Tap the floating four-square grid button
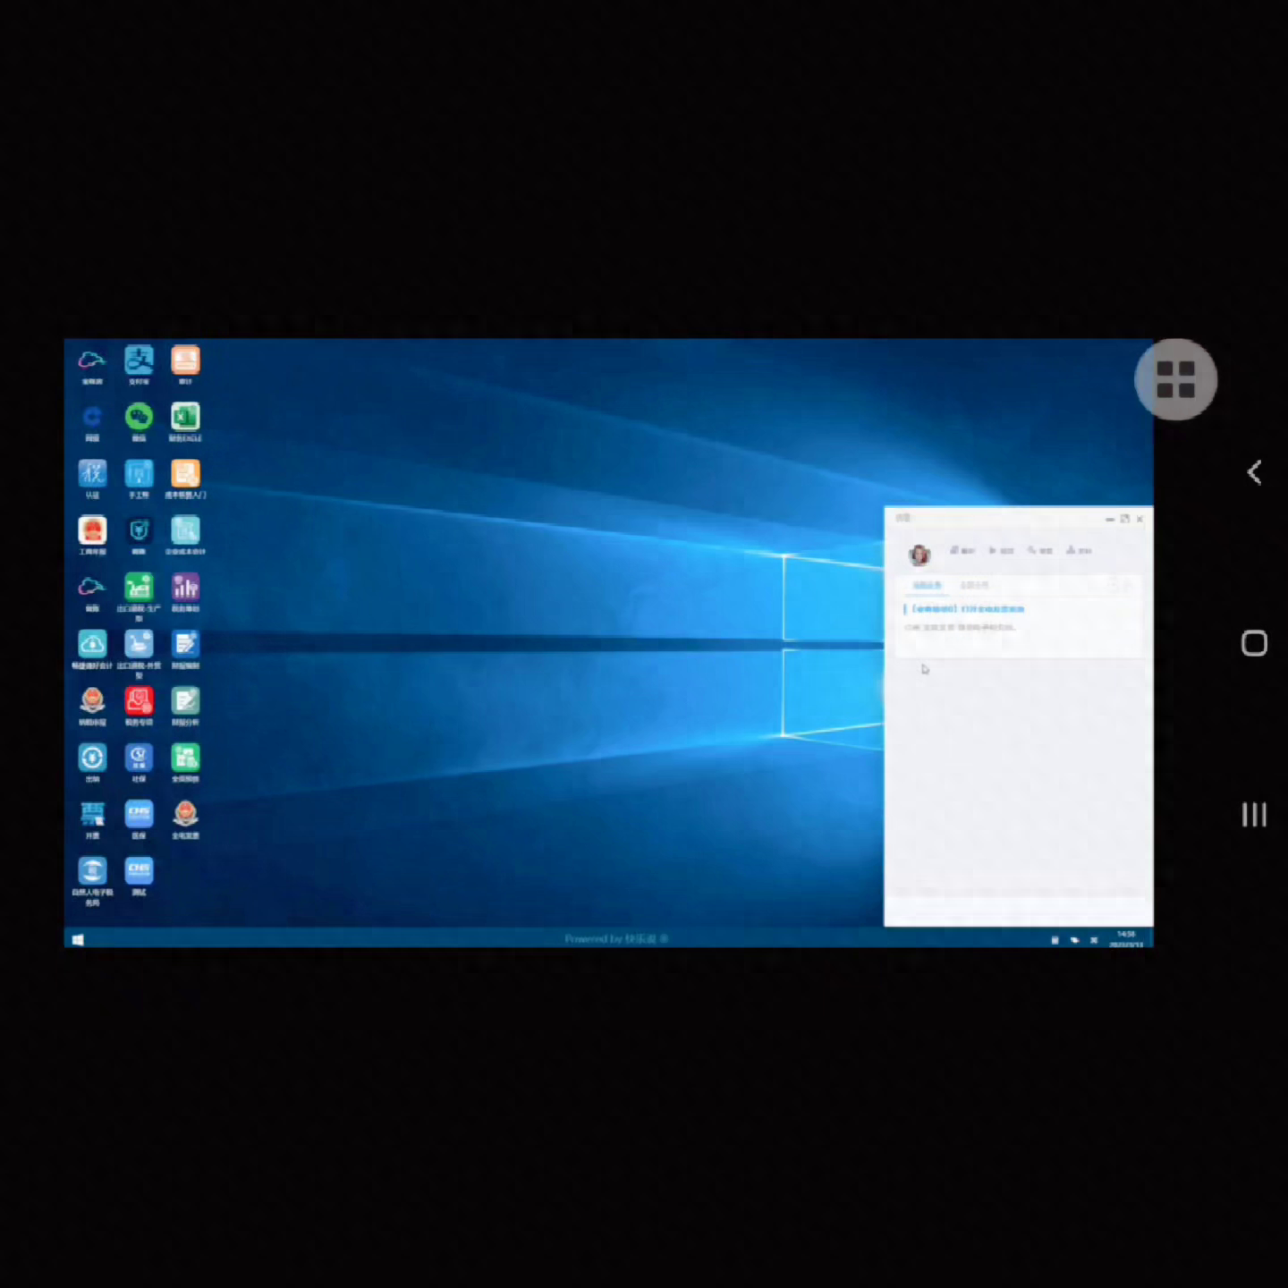This screenshot has height=1288, width=1288. coord(1175,379)
